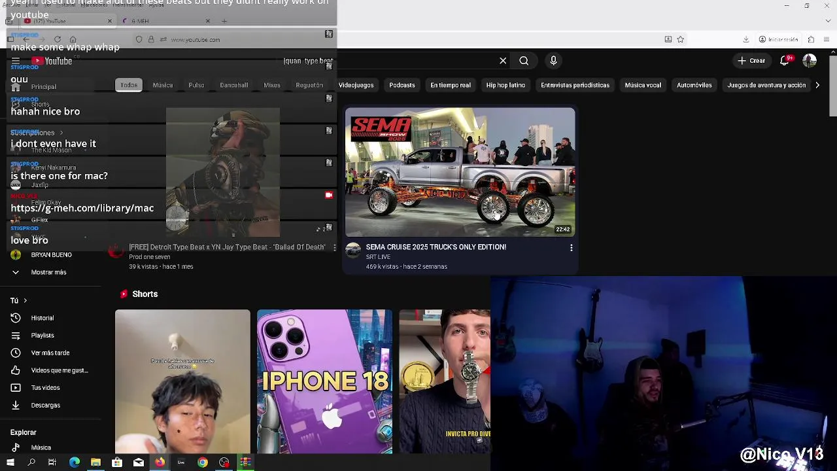This screenshot has height=471, width=837.
Task: Click the Crear button
Action: pos(751,61)
